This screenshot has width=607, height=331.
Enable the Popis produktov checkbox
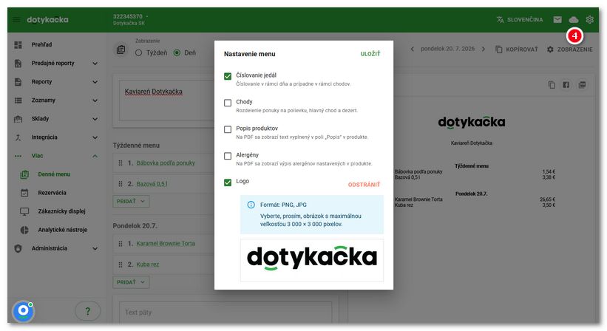(x=228, y=129)
